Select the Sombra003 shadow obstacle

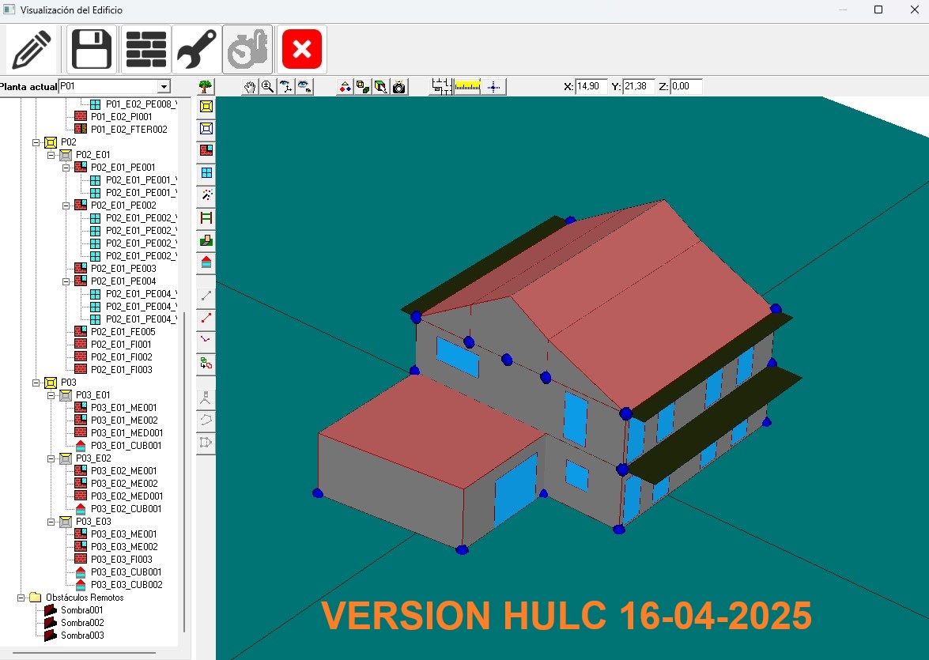point(82,635)
